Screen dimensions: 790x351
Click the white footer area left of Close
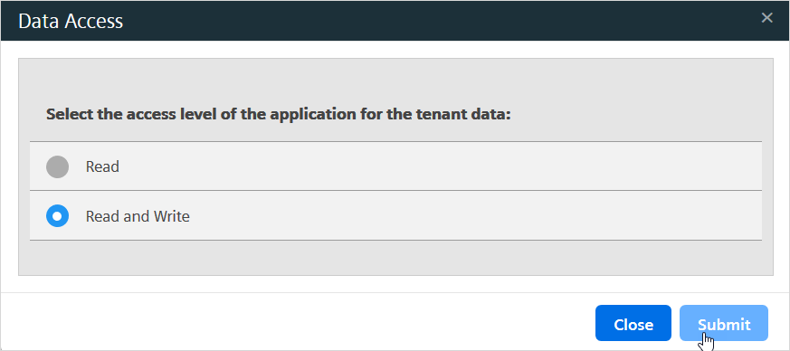[297, 322]
